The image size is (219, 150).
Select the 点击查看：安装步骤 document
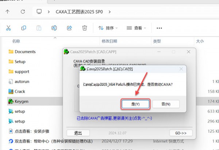[x=29, y=131]
